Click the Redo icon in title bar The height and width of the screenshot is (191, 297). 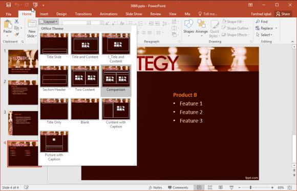pos(27,5)
